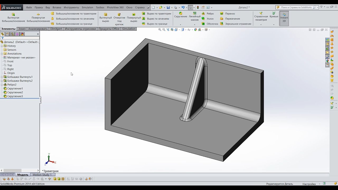Viewport: 338px width, 190px height.
Task: Click the Save icon in top toolbar
Action: (168, 7)
